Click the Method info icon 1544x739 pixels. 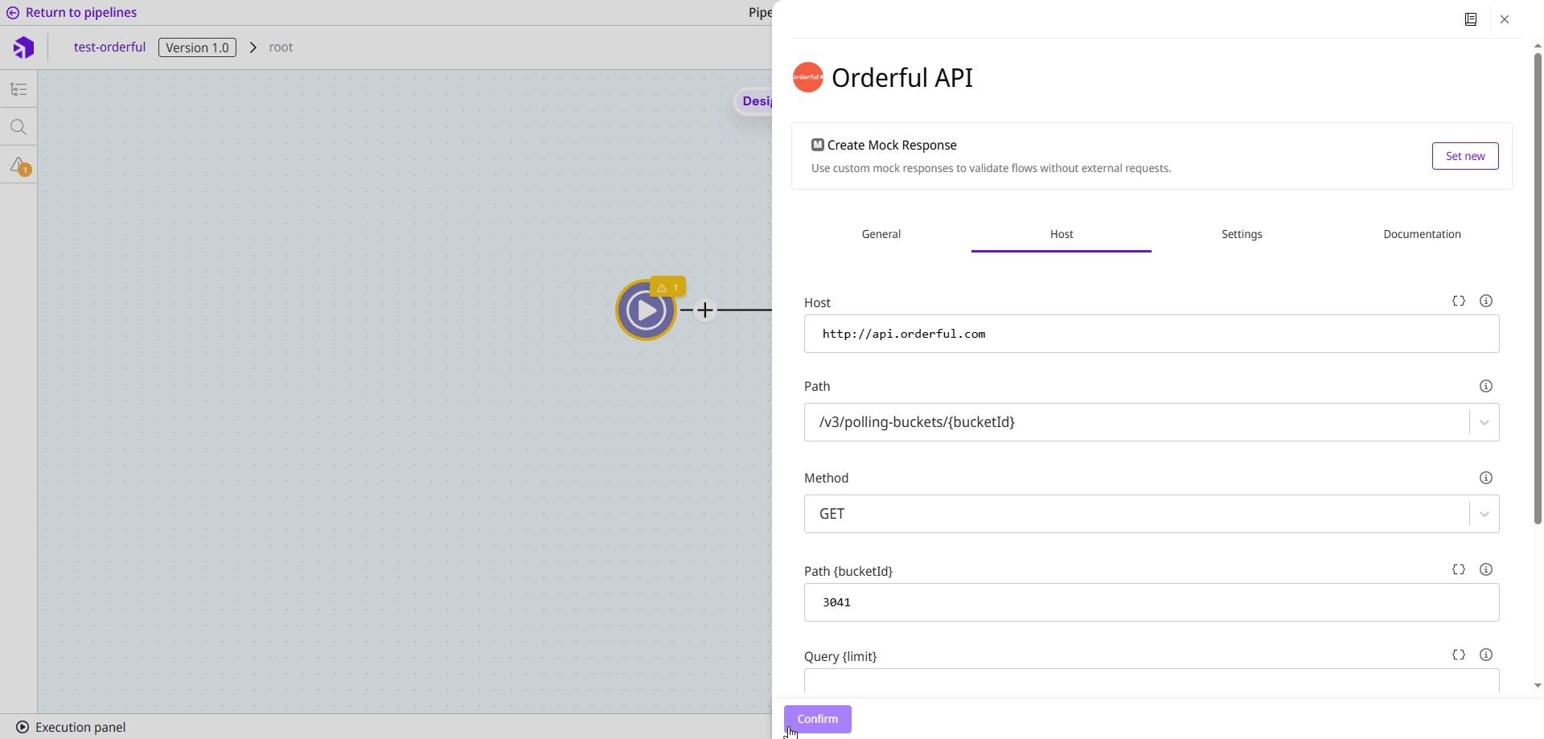[1485, 478]
